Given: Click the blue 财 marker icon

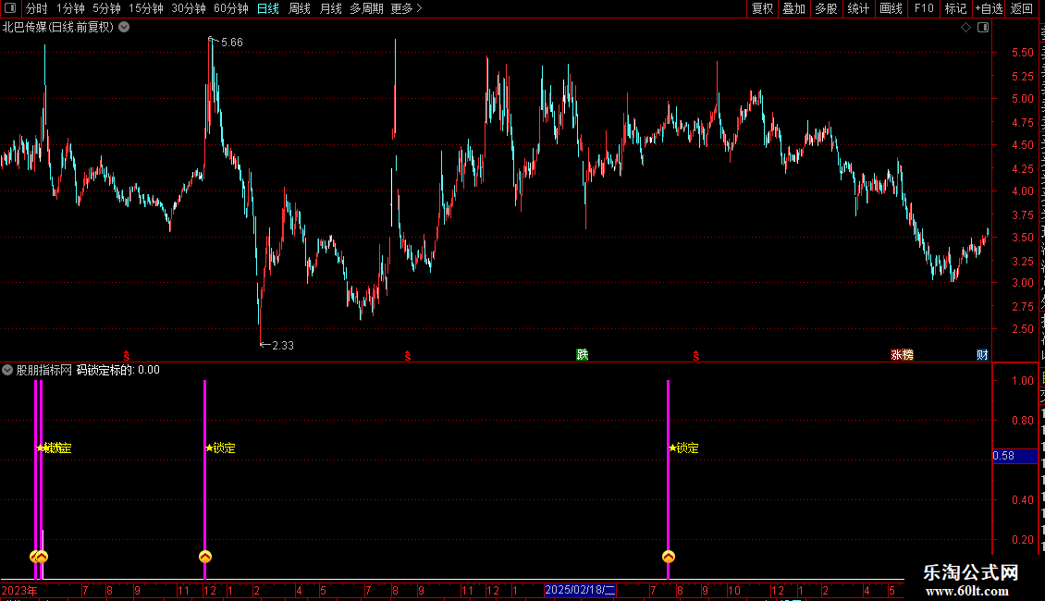Looking at the screenshot, I should click(x=982, y=354).
